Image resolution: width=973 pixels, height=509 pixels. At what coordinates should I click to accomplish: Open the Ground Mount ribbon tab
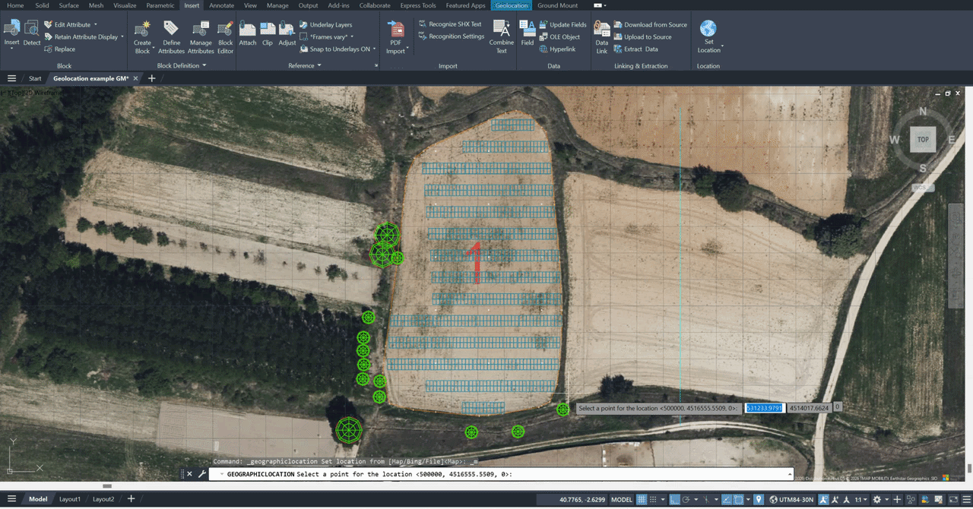click(x=558, y=5)
